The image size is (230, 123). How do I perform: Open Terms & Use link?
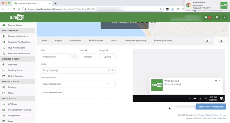219,115
